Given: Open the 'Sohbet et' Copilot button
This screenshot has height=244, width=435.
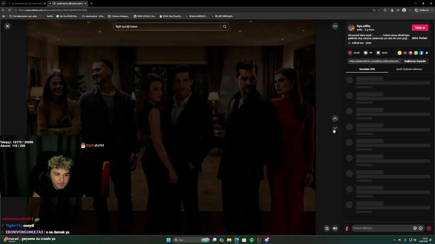Looking at the screenshot, I should (x=422, y=10).
